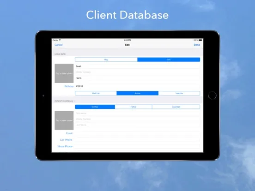
Task: Tap Done to save the client
Action: click(197, 45)
